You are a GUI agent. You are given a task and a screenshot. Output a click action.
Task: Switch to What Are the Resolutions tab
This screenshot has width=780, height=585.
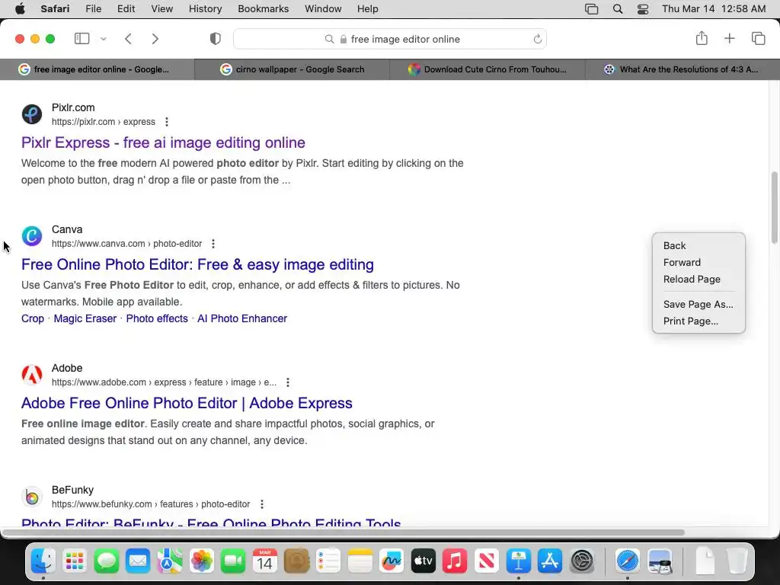pos(682,69)
